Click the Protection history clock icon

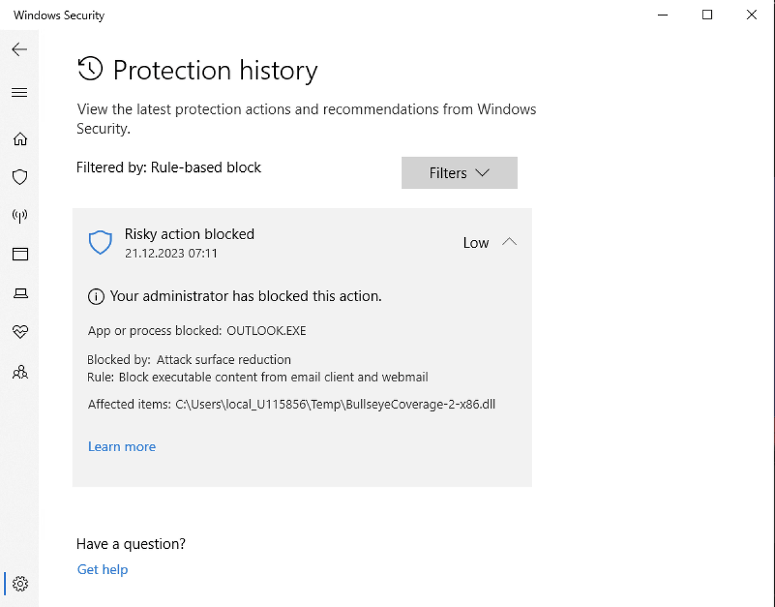click(x=90, y=69)
